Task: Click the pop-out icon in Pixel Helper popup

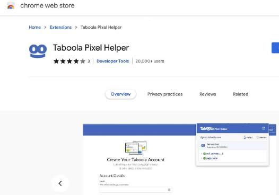Action: (x=263, y=128)
